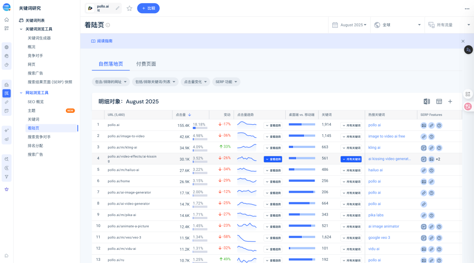The height and width of the screenshot is (263, 474).
Task: Open 'hailuo ai' keyword link
Action: (375, 170)
